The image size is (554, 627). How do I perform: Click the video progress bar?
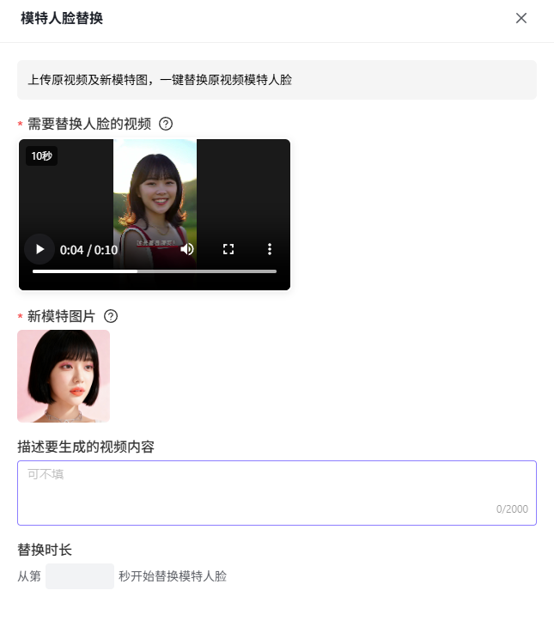pyautogui.click(x=155, y=271)
